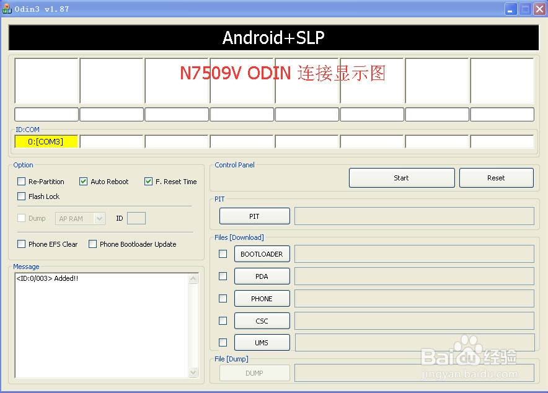Screen dimensions: 548x393
Task: Click the Start button
Action: (402, 178)
